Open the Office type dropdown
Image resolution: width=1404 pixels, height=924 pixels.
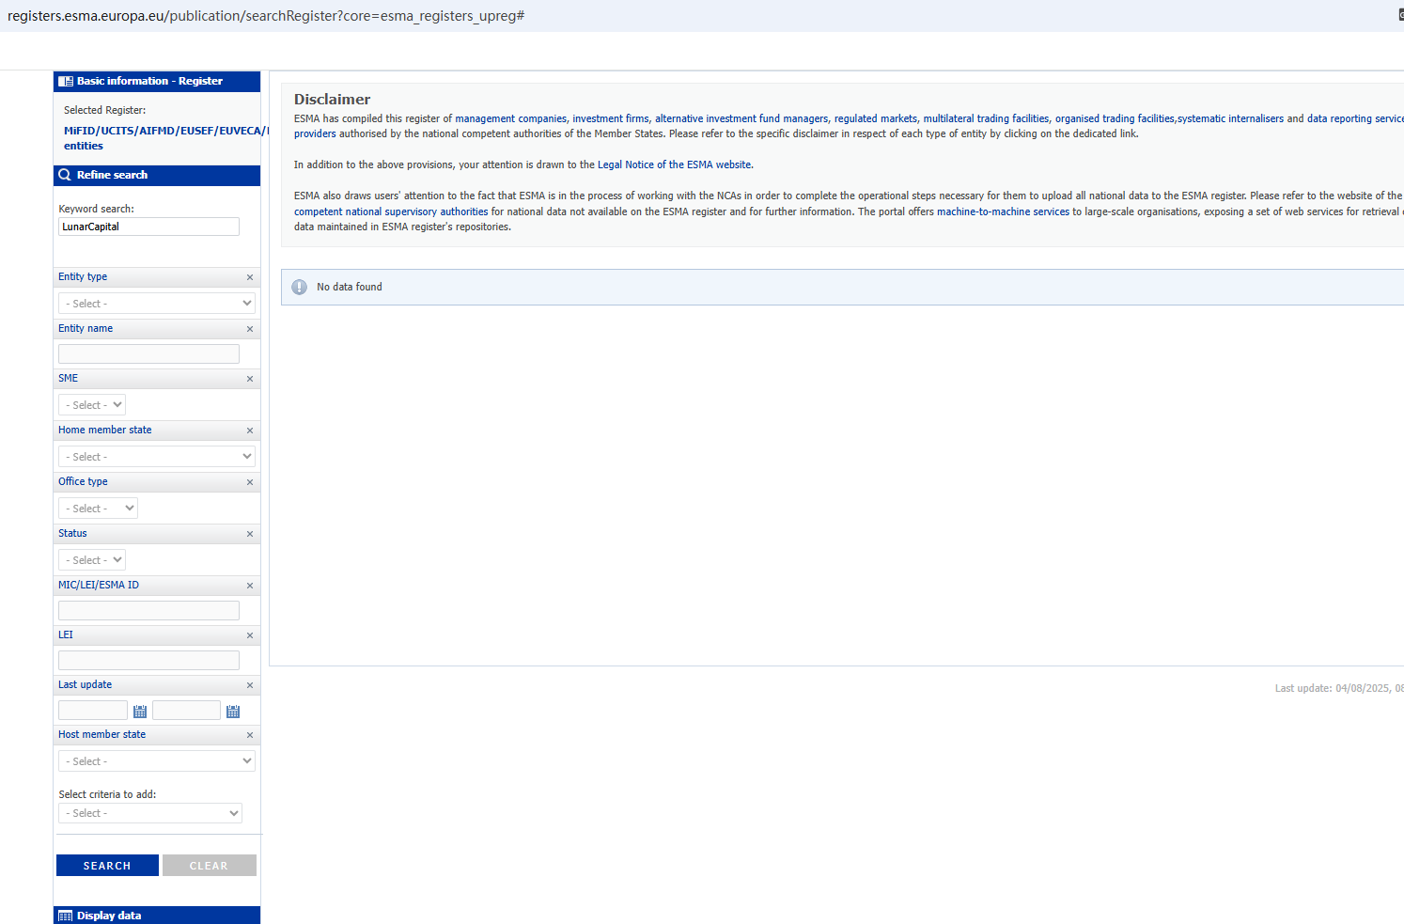click(98, 509)
